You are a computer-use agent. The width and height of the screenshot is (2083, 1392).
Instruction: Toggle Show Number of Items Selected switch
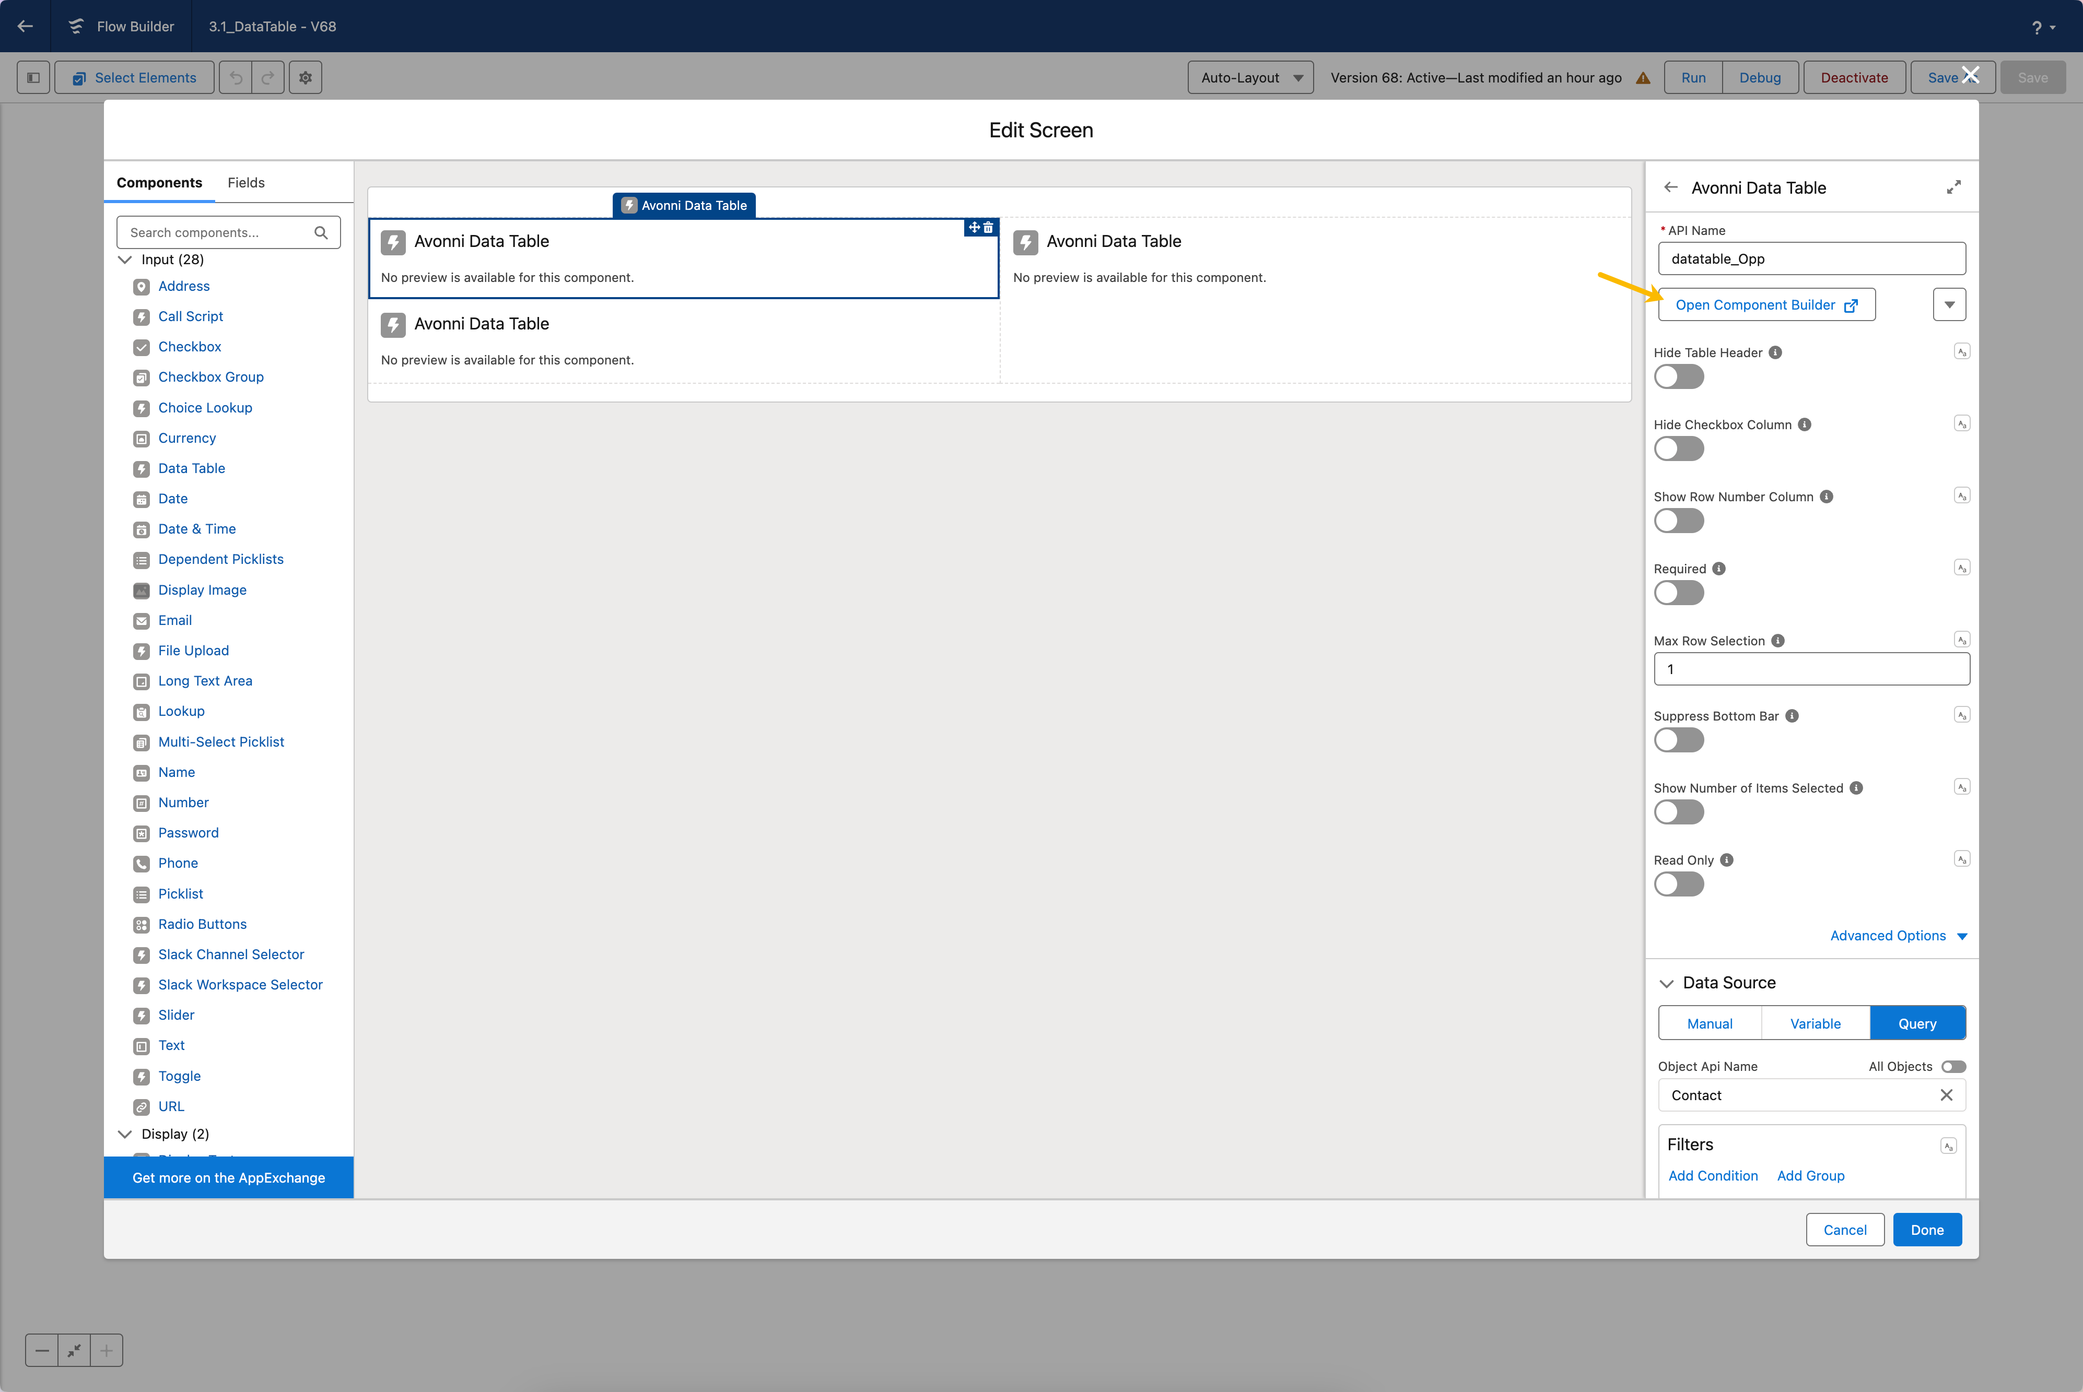(x=1678, y=811)
